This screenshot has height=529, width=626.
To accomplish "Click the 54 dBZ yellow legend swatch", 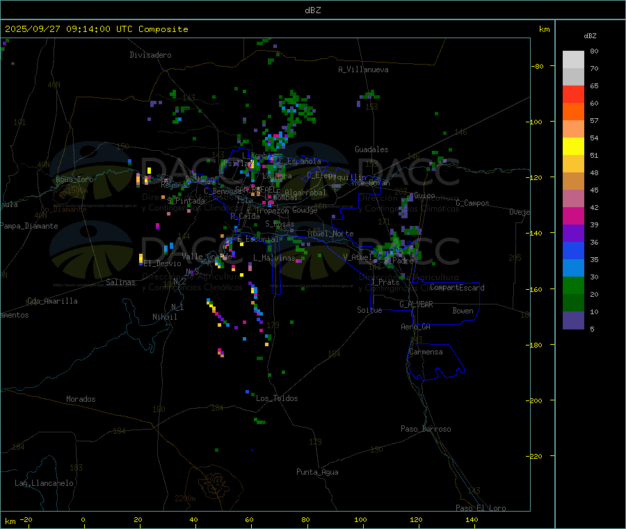I will [x=573, y=147].
